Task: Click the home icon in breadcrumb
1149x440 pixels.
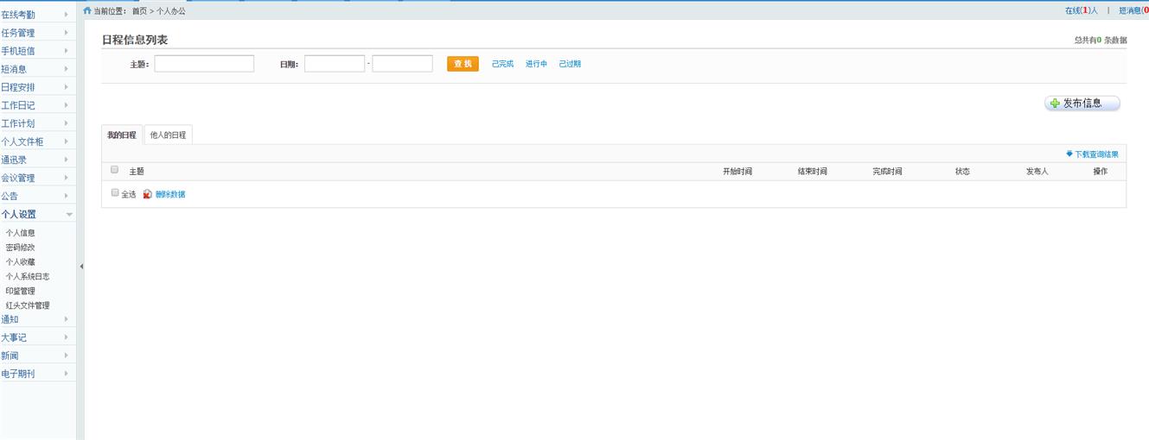Action: click(87, 11)
